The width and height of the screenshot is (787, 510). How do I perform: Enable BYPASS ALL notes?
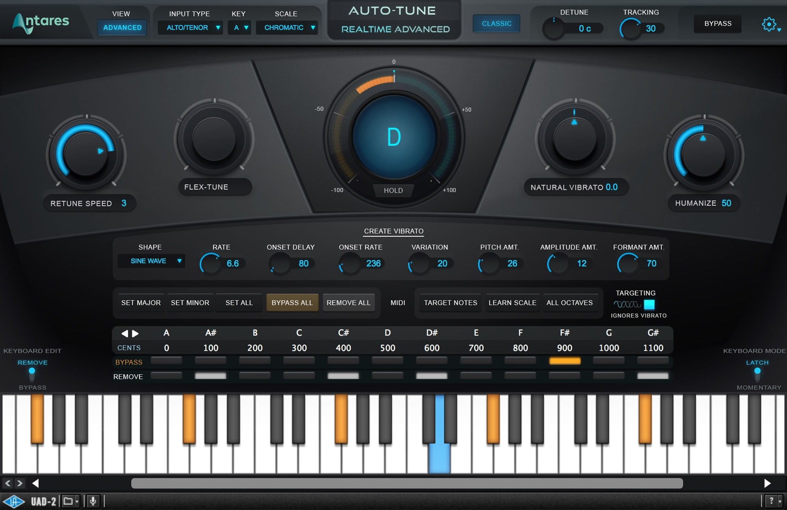coord(292,302)
